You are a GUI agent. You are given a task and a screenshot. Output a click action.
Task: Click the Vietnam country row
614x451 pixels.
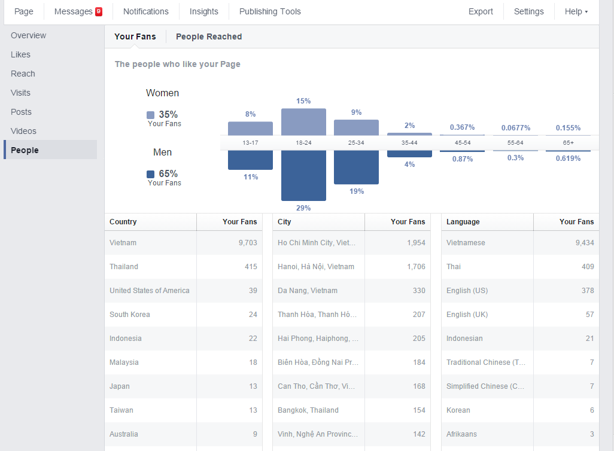(183, 243)
